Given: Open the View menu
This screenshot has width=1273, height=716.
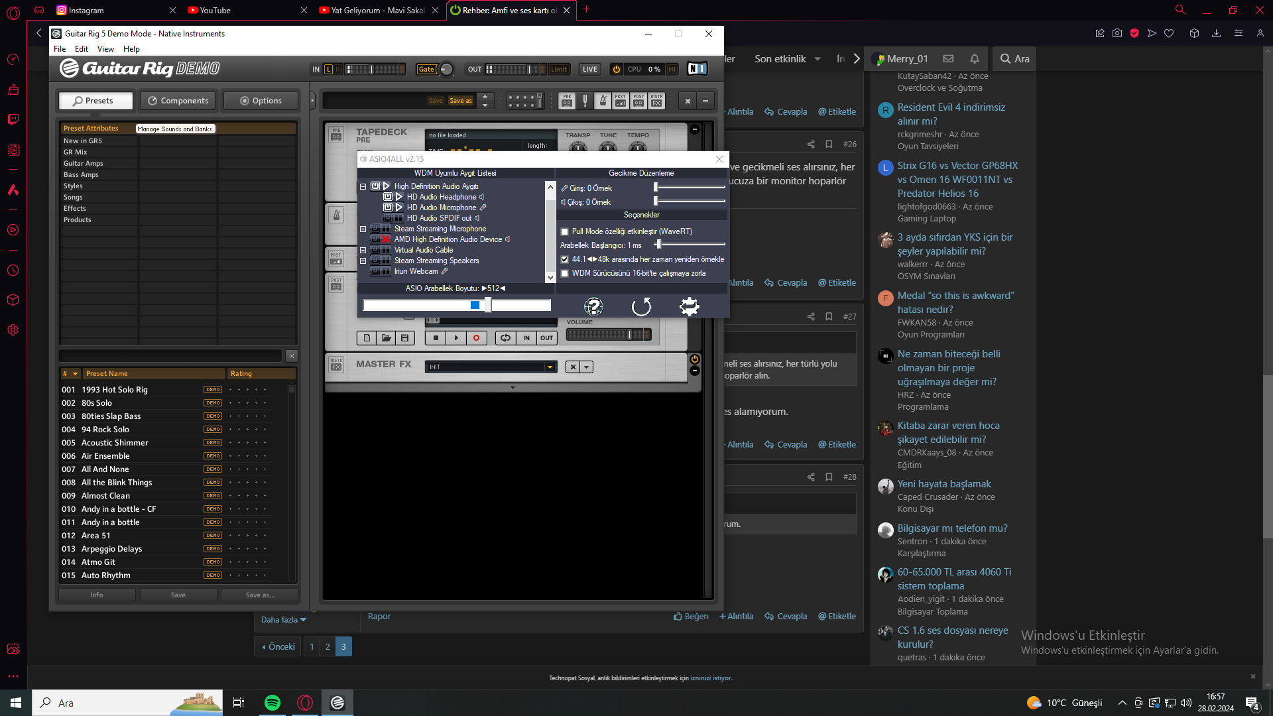Looking at the screenshot, I should [105, 49].
